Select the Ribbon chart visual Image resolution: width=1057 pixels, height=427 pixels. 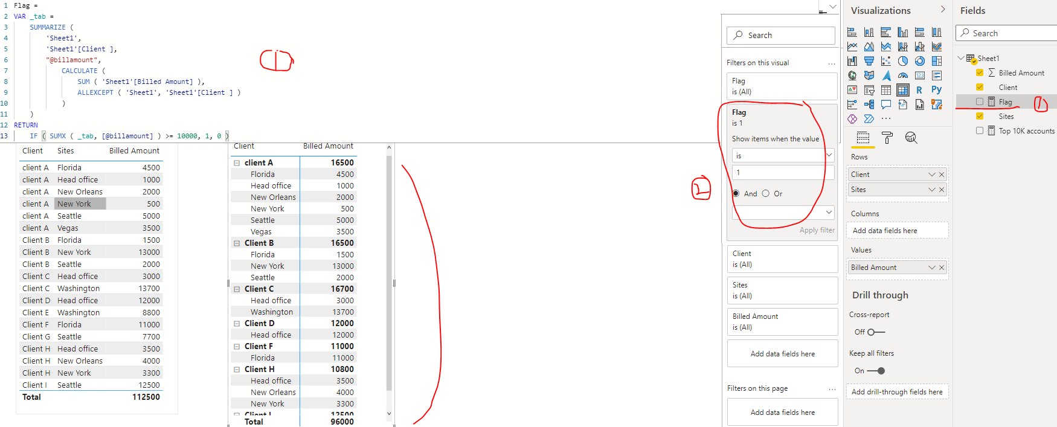tap(937, 47)
